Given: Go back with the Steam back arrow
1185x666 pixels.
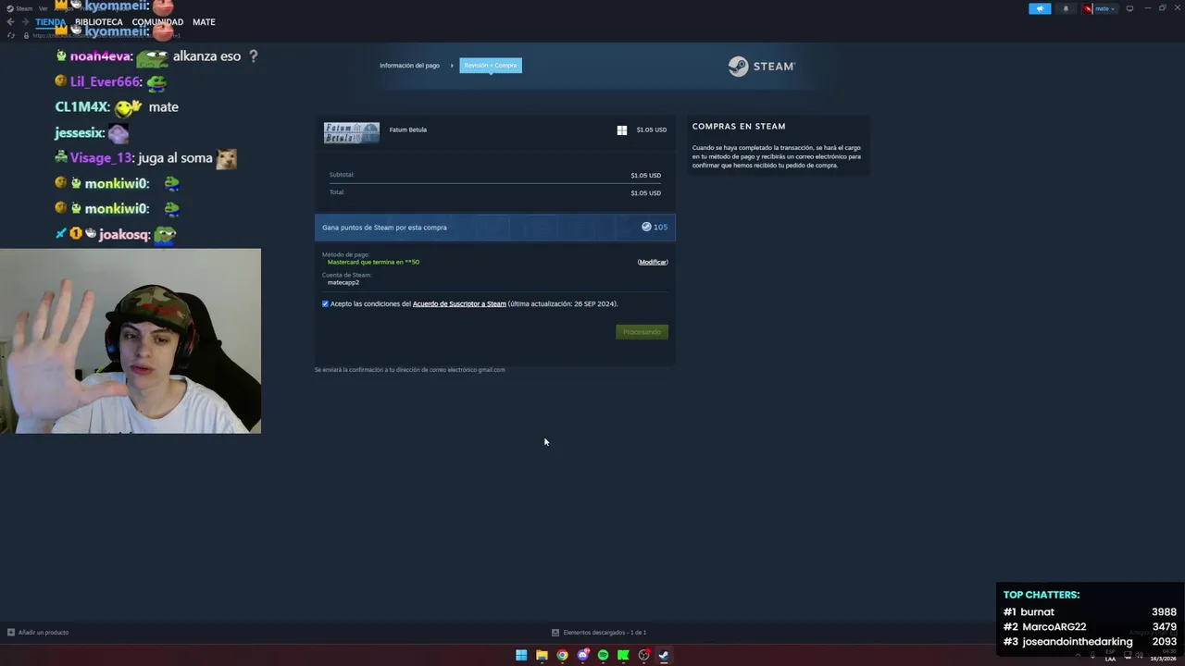Looking at the screenshot, I should click(x=10, y=22).
